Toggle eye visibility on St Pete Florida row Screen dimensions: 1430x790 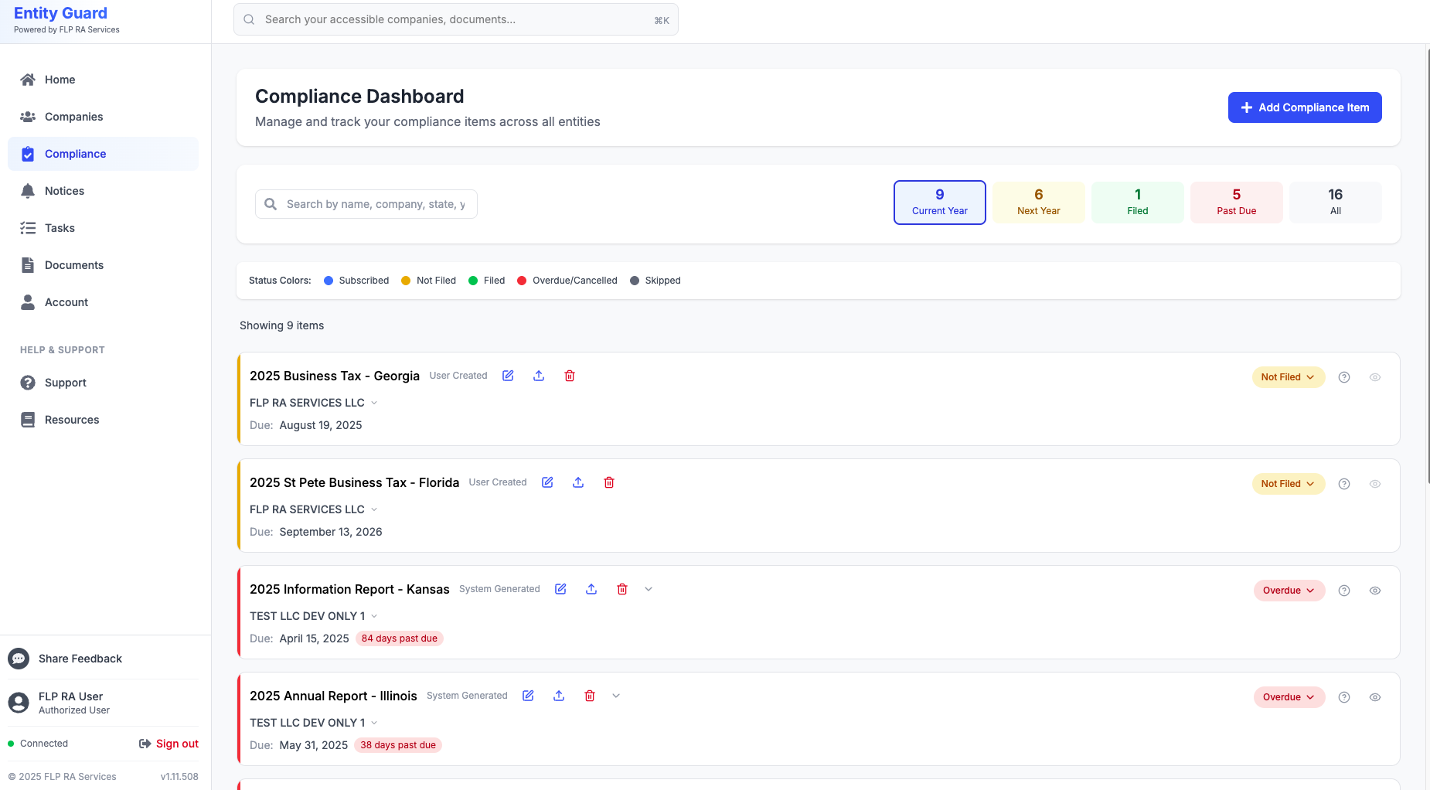(1375, 484)
